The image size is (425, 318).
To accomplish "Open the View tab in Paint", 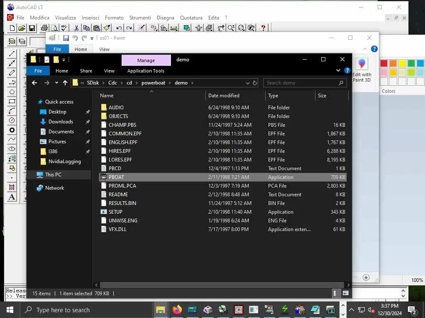I will tap(104, 49).
